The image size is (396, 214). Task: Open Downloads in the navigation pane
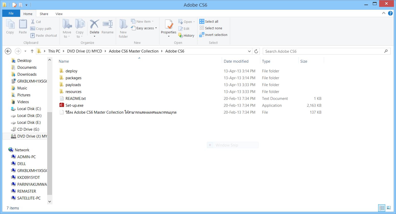[27, 74]
